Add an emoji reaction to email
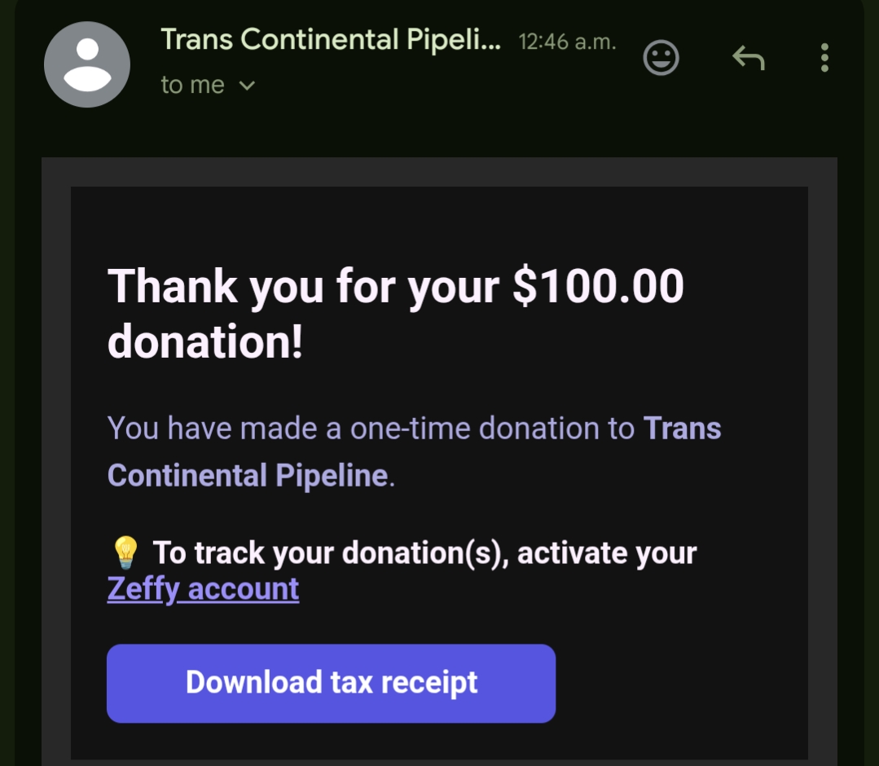 (661, 58)
